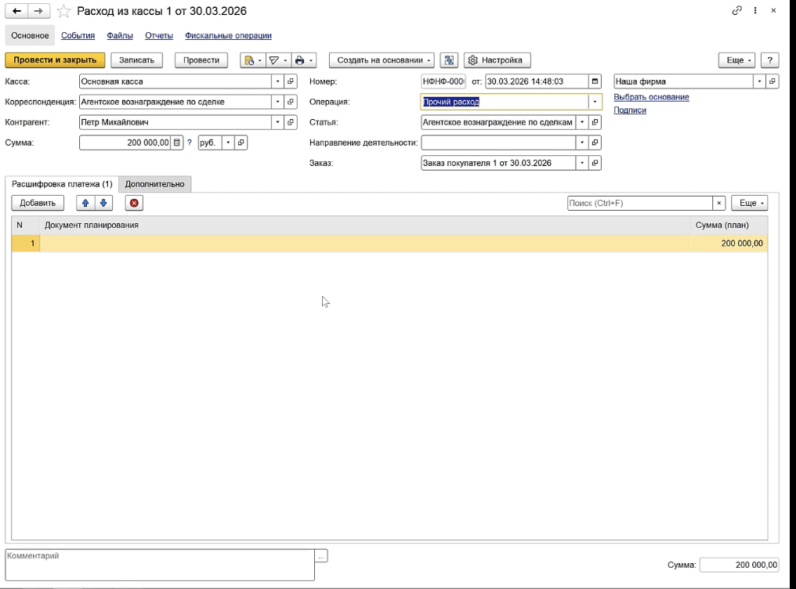The width and height of the screenshot is (796, 589).
Task: Open Контрагент Петр Михайлович card icon
Action: (x=291, y=121)
